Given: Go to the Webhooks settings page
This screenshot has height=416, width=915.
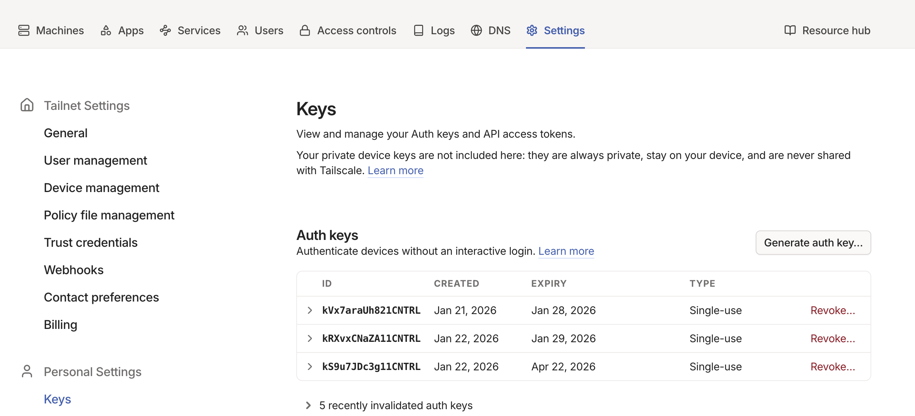Looking at the screenshot, I should [x=74, y=270].
